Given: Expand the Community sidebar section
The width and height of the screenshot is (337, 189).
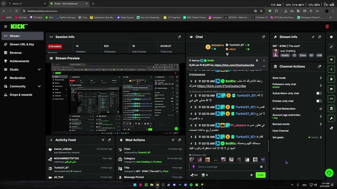Looking at the screenshot, I should coord(39,86).
